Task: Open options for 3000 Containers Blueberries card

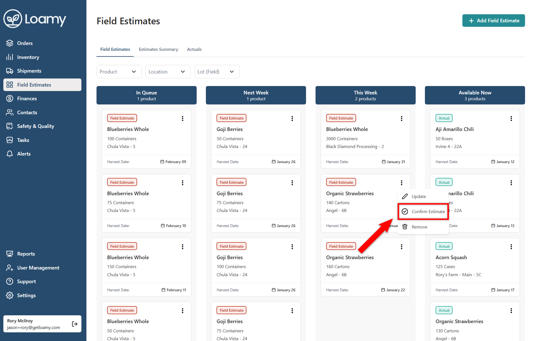Action: click(x=401, y=118)
